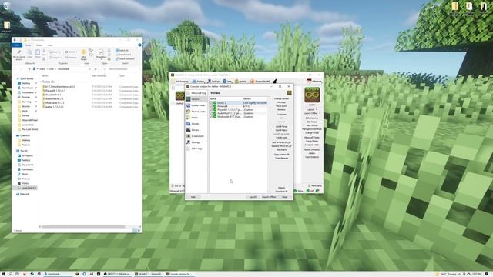This screenshot has width=493, height=277.
Task: Open Other logs page in console sidebar
Action: point(196,149)
